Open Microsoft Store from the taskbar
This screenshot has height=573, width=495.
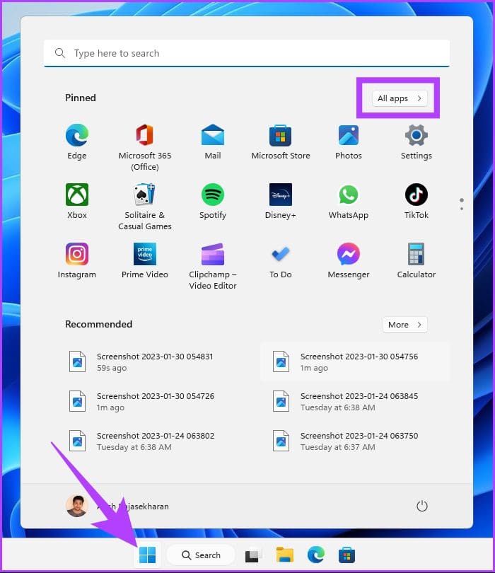point(346,555)
